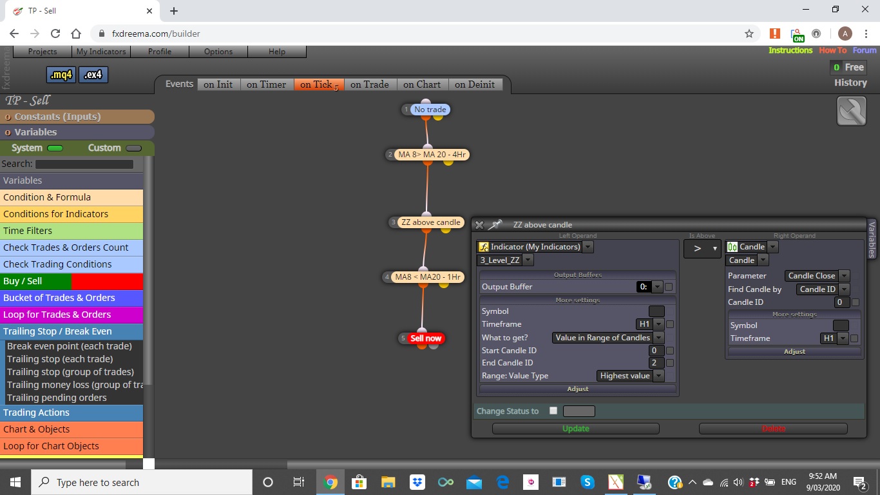The image size is (880, 495).
Task: Click the Indicator function icon in Left Operand
Action: (x=484, y=247)
